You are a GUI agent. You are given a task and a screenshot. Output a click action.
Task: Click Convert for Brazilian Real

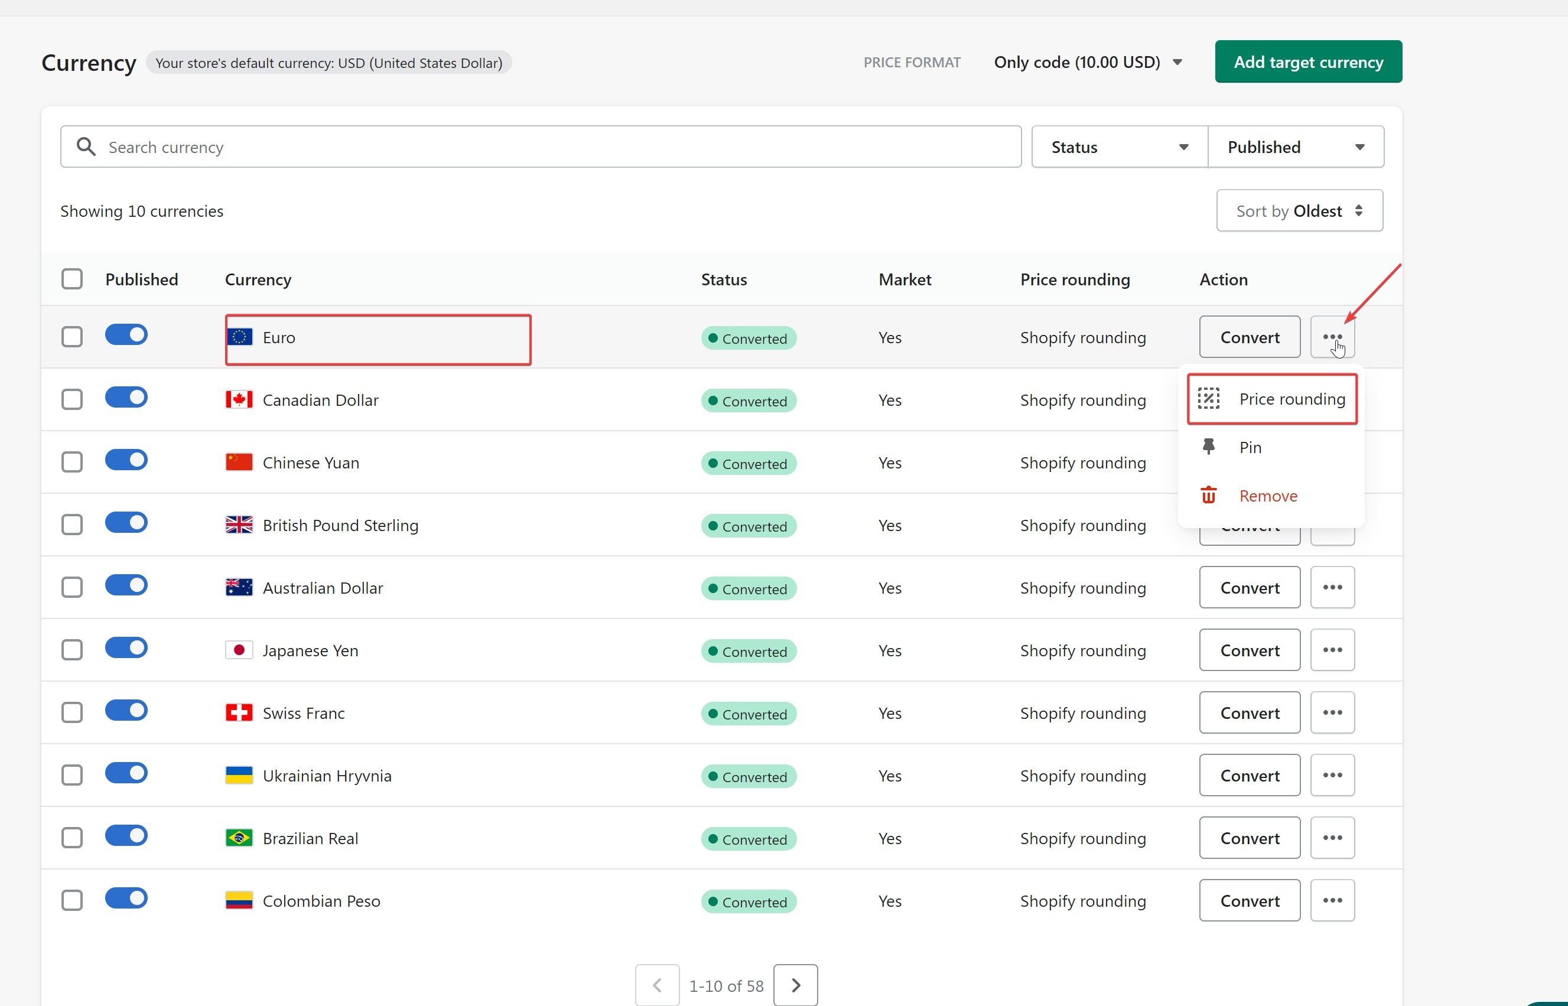tap(1250, 838)
